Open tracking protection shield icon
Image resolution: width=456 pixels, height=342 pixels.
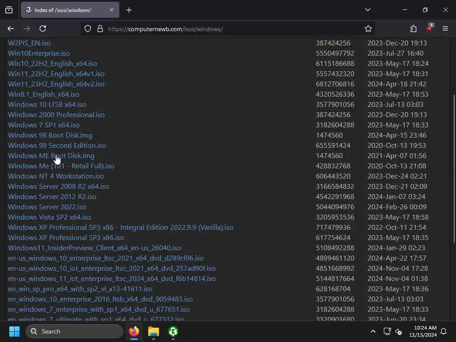(88, 29)
